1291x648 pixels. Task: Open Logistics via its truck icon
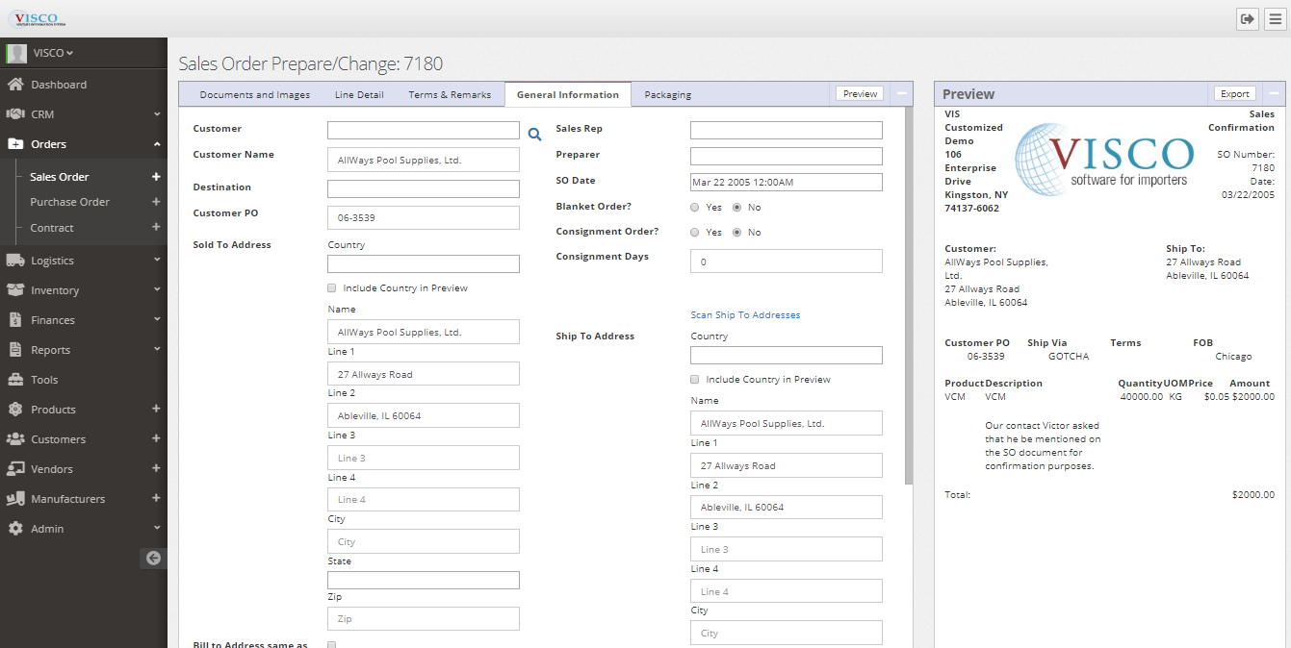point(15,260)
